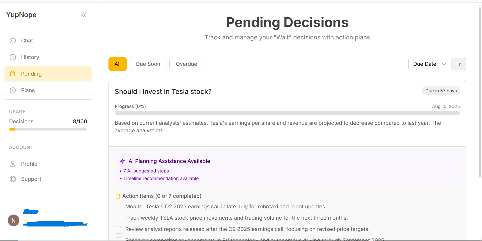
Task: Click the N user avatar
Action: [x=14, y=220]
